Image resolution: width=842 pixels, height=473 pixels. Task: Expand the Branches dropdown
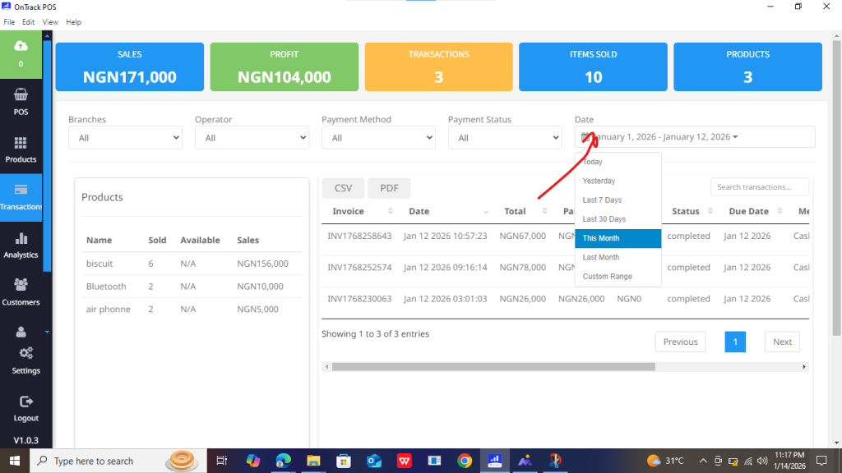point(125,138)
